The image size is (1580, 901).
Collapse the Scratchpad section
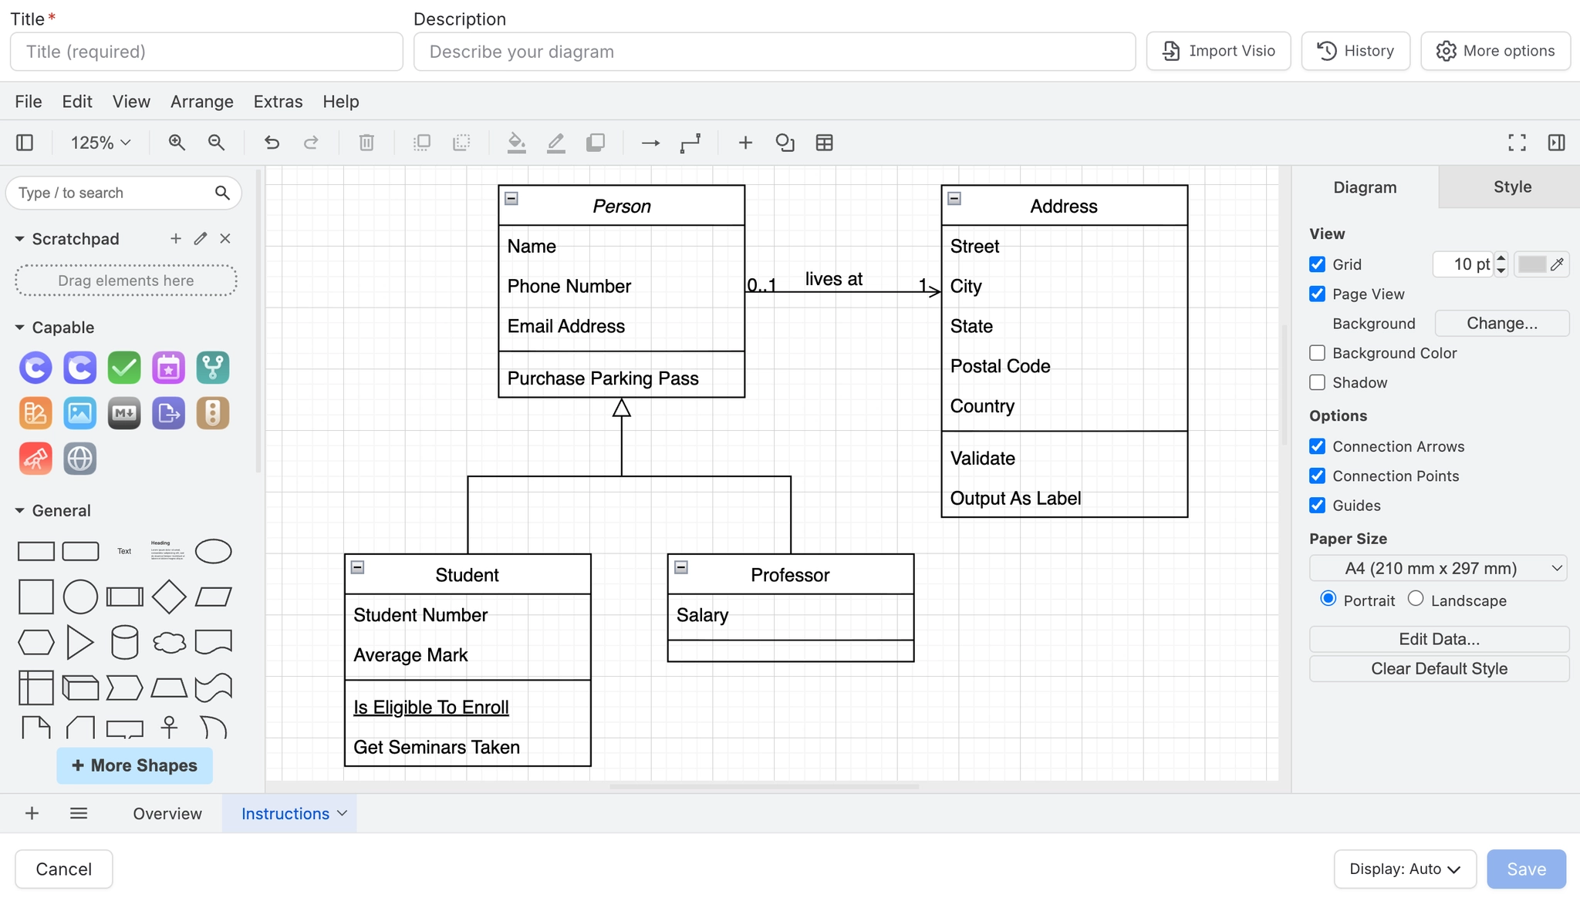tap(20, 239)
